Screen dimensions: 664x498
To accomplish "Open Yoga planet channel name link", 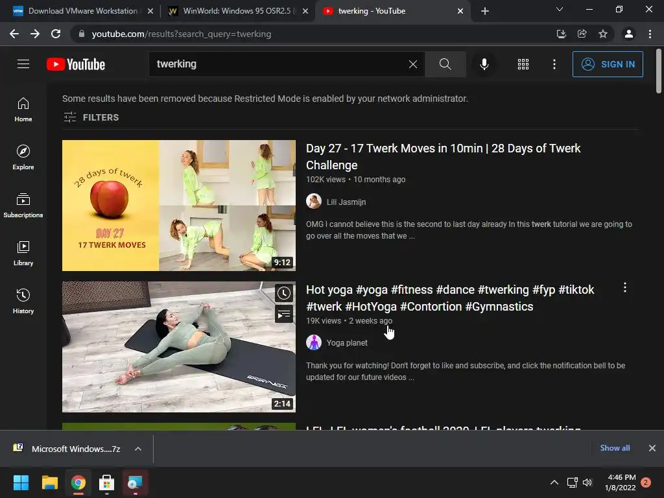I will click(x=347, y=342).
